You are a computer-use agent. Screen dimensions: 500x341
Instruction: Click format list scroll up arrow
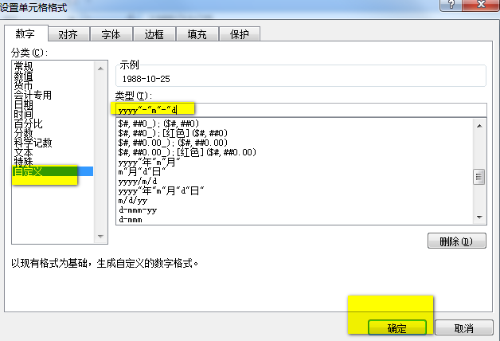[x=479, y=126]
